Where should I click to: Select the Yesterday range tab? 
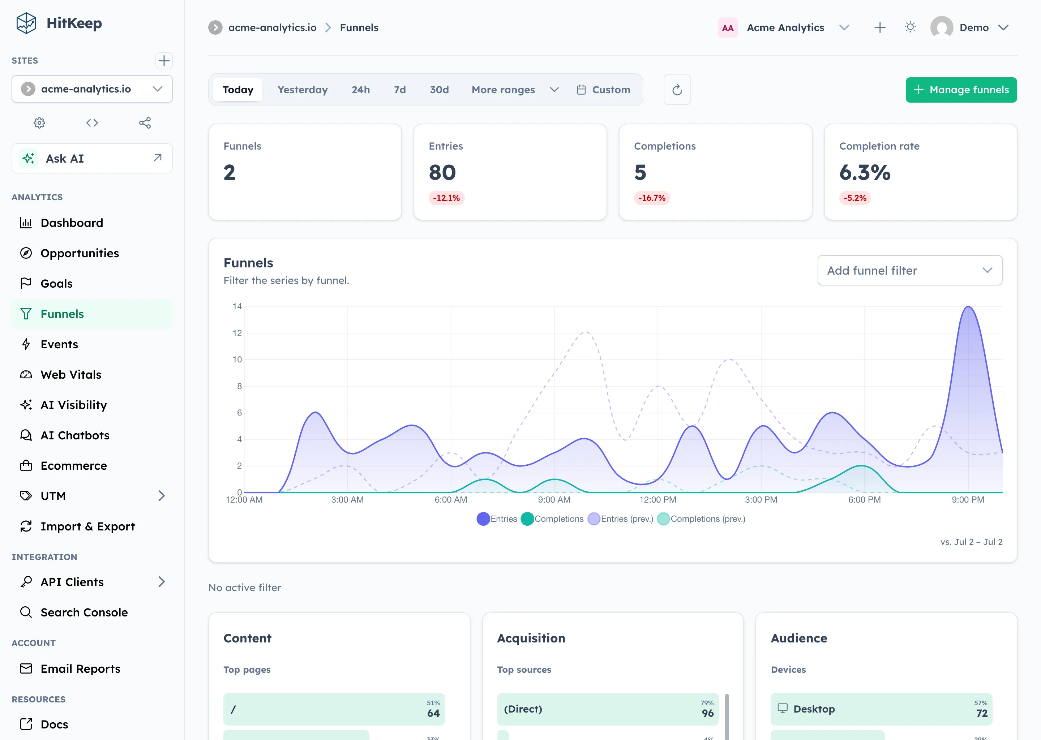(x=302, y=90)
